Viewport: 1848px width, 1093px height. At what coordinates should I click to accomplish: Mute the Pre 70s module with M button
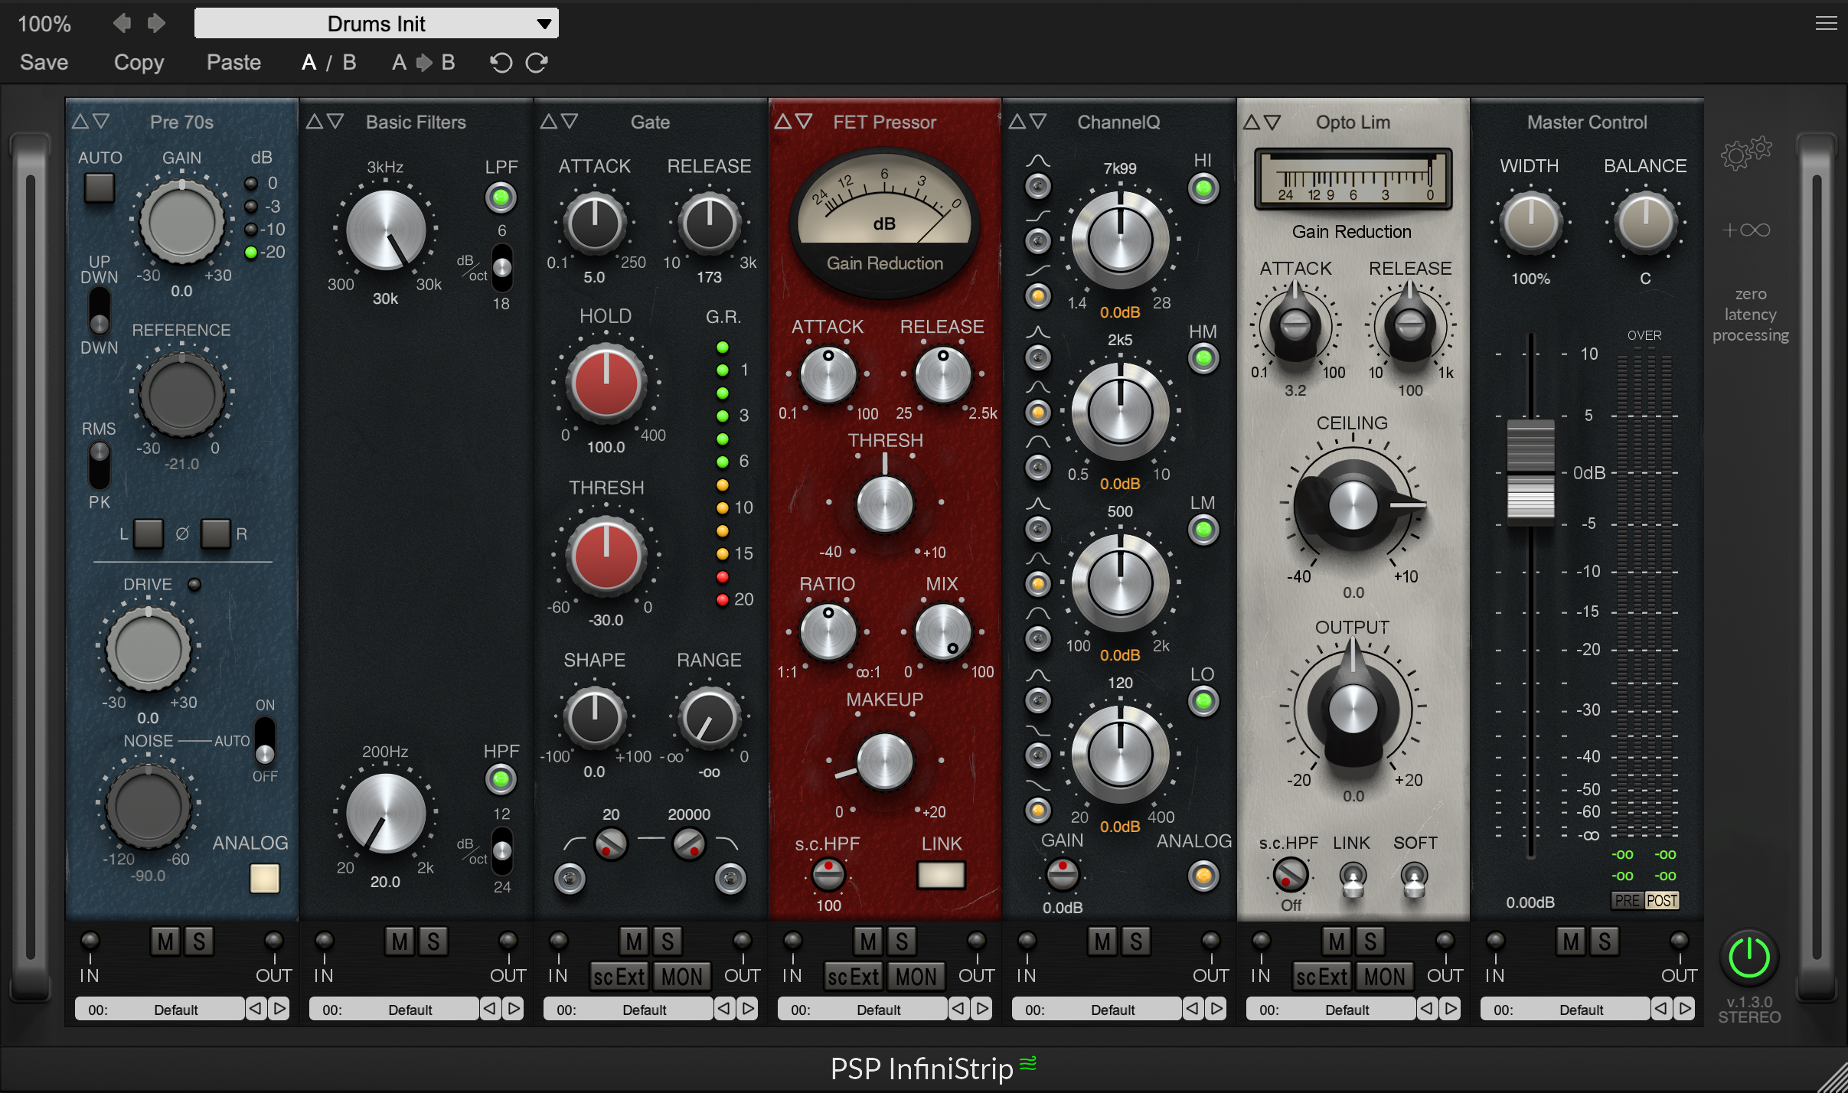[165, 941]
